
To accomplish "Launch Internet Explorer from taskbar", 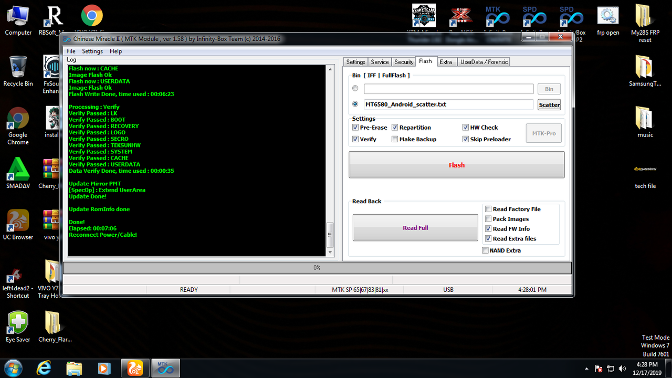I will coord(44,368).
